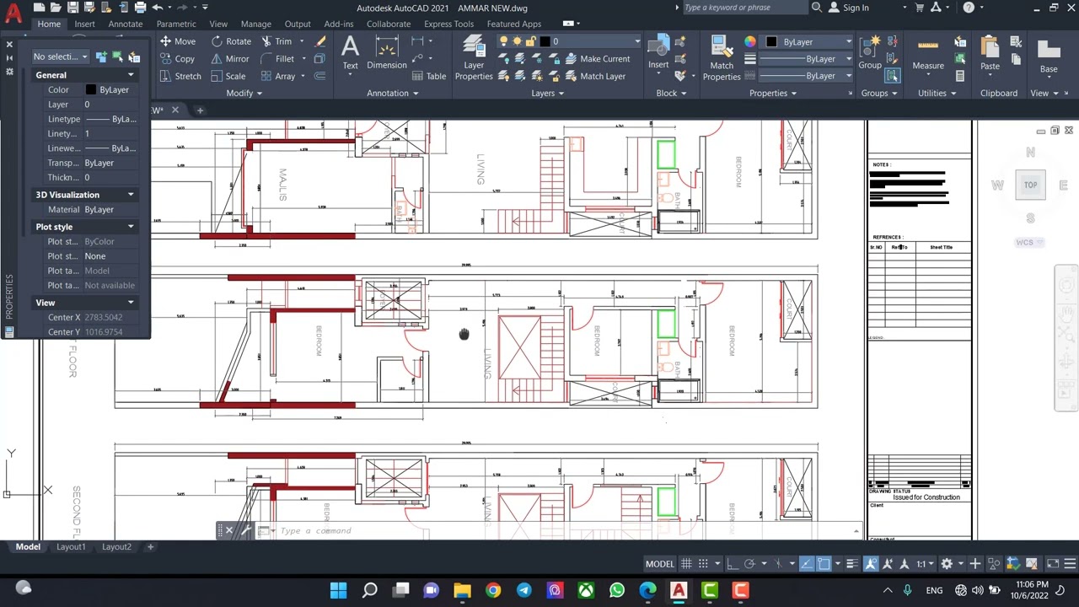Click the Group tool

[x=870, y=52]
